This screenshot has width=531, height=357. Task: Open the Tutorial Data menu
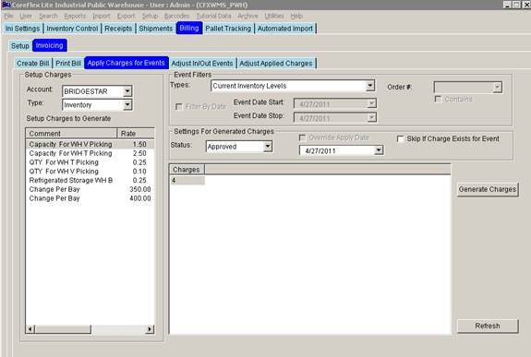point(213,16)
